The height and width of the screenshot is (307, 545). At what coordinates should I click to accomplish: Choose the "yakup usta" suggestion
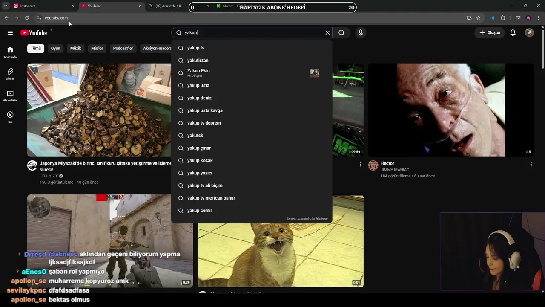[252, 86]
